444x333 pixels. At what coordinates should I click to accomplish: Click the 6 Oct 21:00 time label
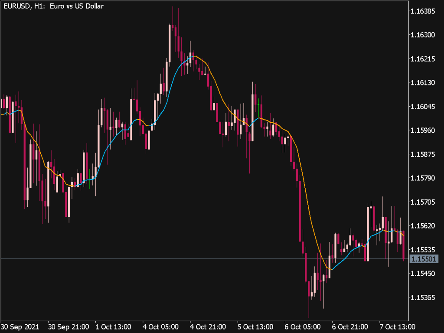coord(349,326)
